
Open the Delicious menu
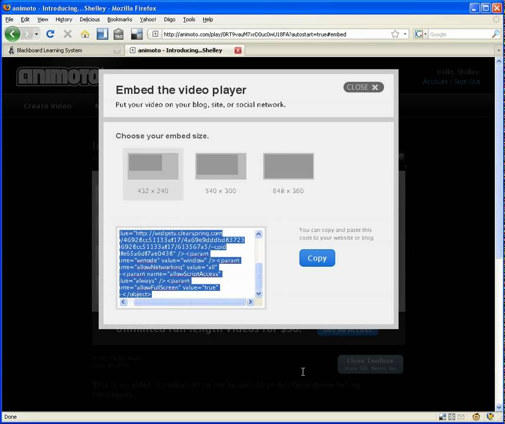89,19
